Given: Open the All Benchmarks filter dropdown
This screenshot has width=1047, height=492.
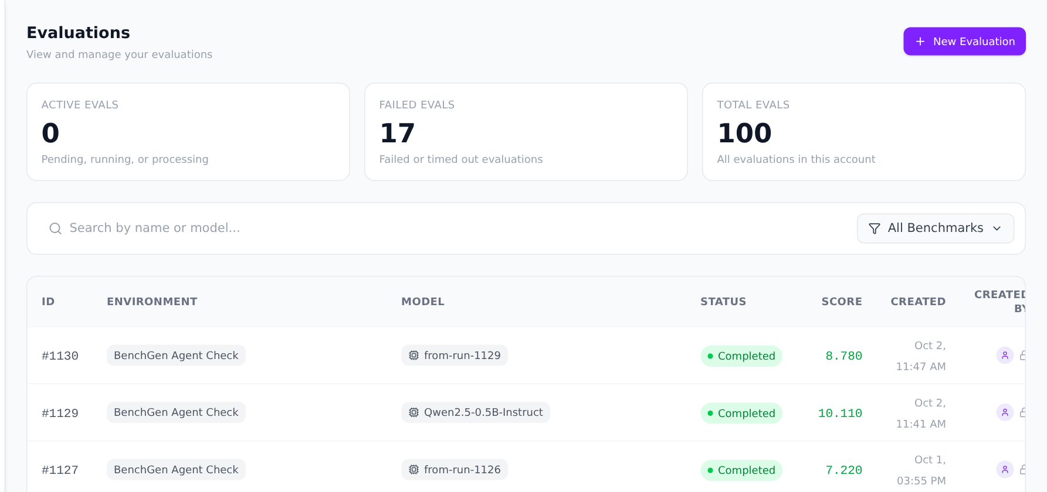Looking at the screenshot, I should coord(935,228).
